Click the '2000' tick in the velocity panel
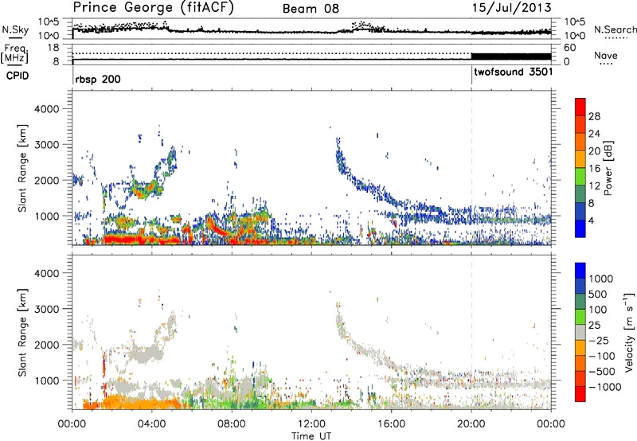The image size is (637, 441). point(47,345)
